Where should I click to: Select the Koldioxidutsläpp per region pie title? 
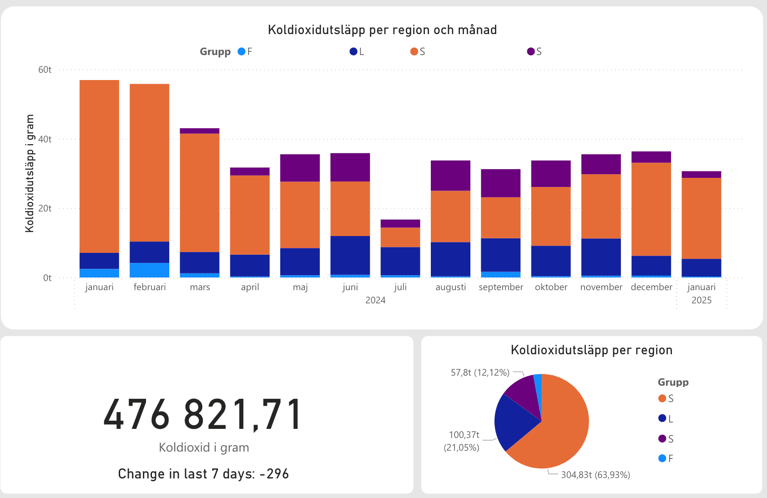coord(591,350)
